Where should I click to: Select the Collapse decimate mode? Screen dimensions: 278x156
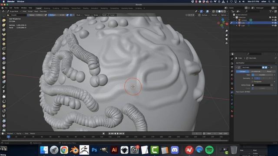click(242, 71)
